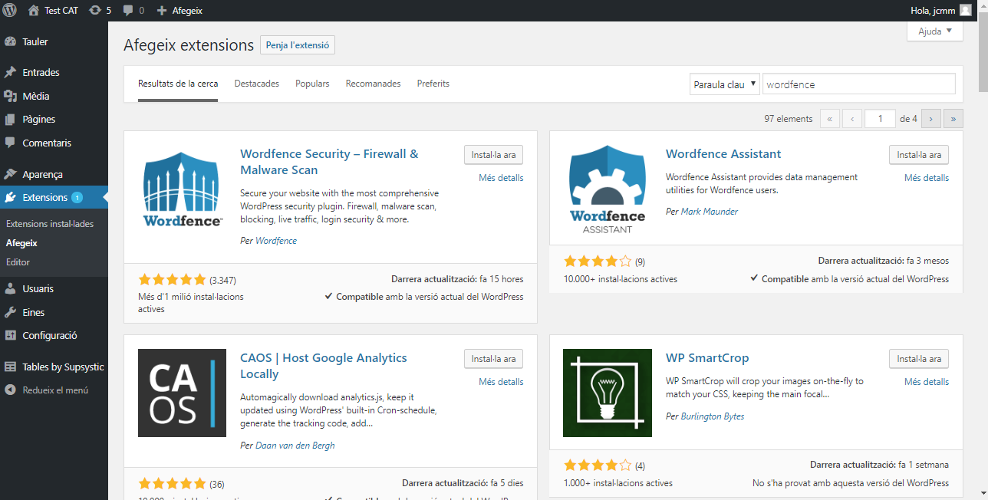Open Més detalls for Wordfence Assistant
The width and height of the screenshot is (988, 500).
pyautogui.click(x=927, y=178)
